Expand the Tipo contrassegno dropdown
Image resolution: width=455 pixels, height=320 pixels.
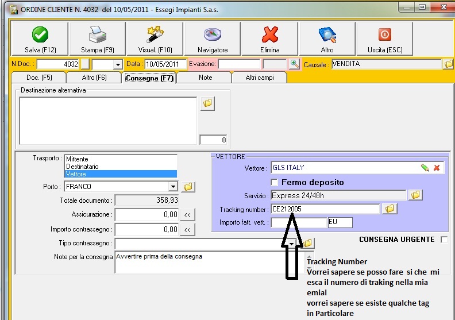tap(291, 244)
